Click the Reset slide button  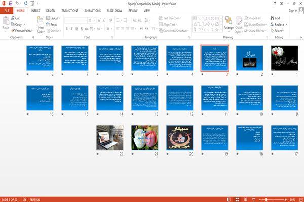click(52, 25)
